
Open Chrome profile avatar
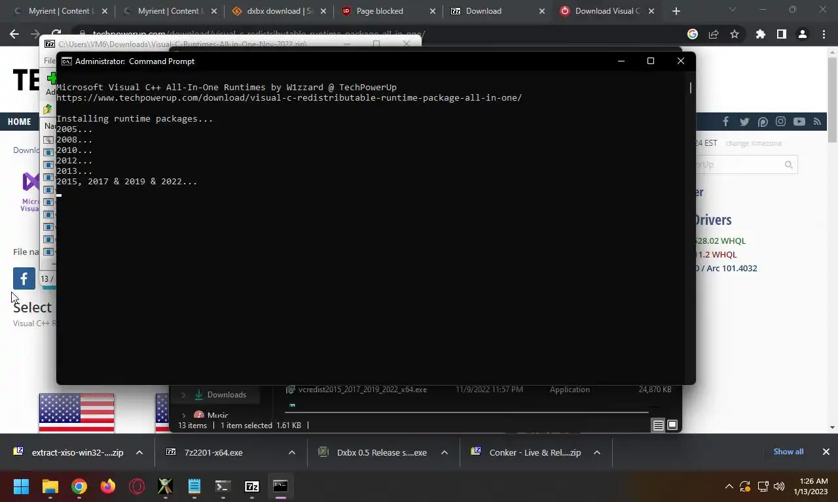point(803,34)
